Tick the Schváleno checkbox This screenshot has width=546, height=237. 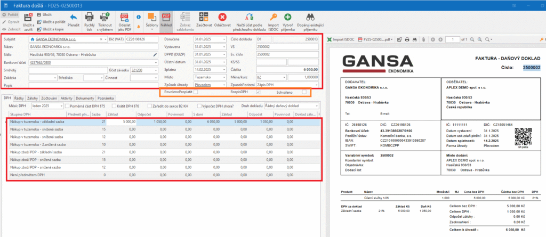coord(304,92)
